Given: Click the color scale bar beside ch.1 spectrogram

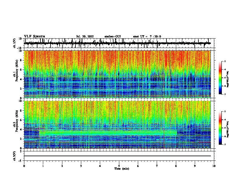Looking at the screenshot, I should [x=220, y=78].
